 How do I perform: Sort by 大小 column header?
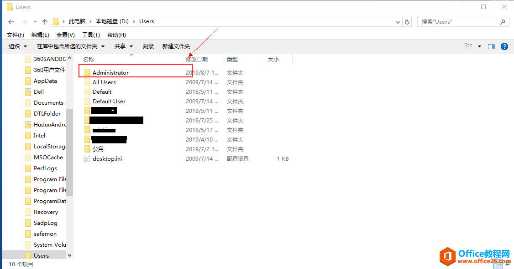coord(273,60)
